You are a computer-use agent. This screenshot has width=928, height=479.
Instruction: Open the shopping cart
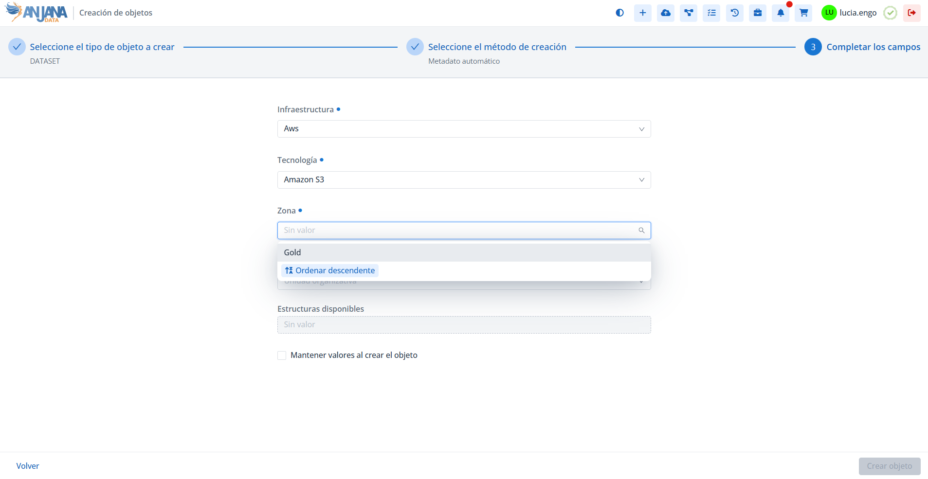[x=803, y=13]
